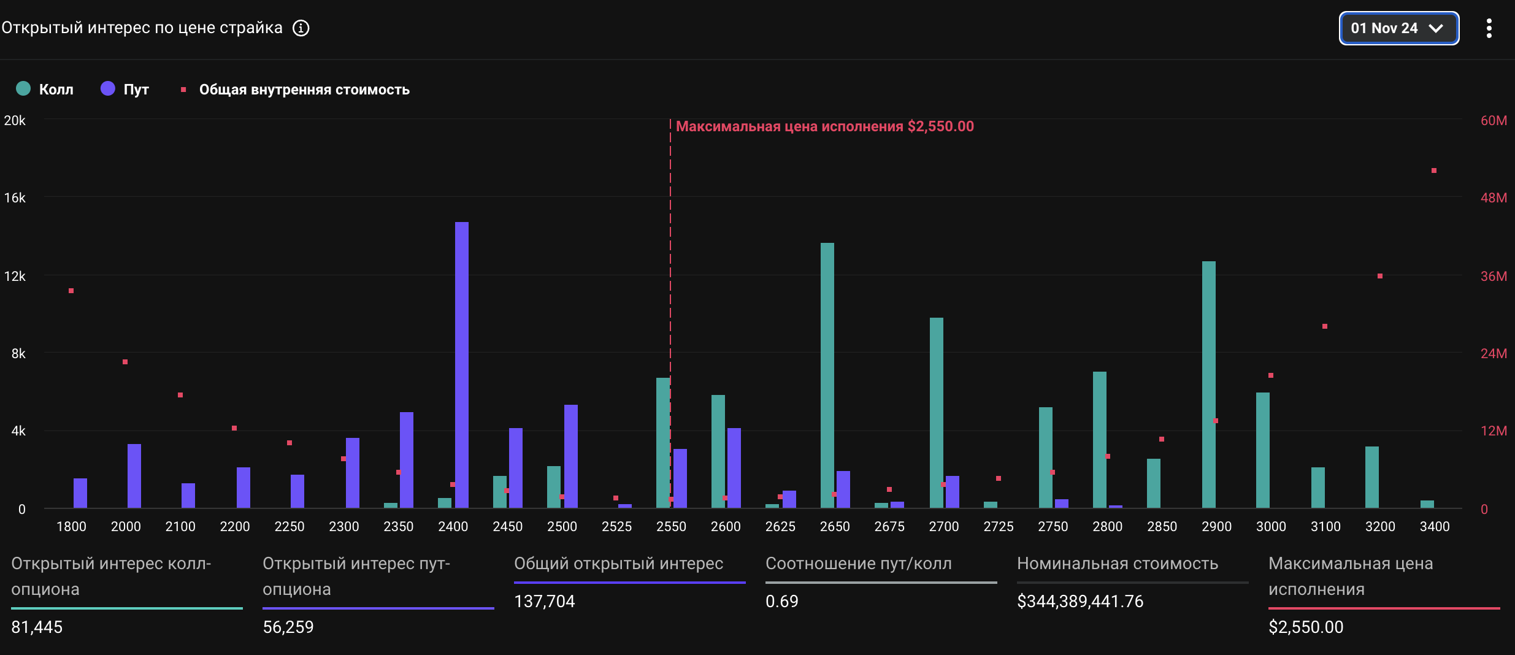Viewport: 1515px width, 655px height.
Task: Toggle Общая внутренняя стоимость legend series
Action: click(304, 90)
